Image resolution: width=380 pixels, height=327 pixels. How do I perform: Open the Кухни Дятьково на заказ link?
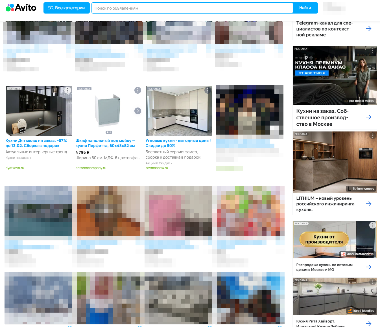click(x=36, y=143)
